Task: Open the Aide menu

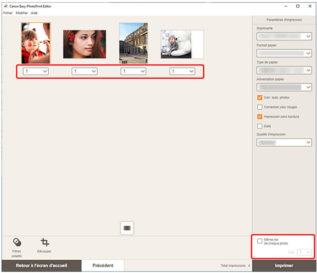Action: coord(34,13)
